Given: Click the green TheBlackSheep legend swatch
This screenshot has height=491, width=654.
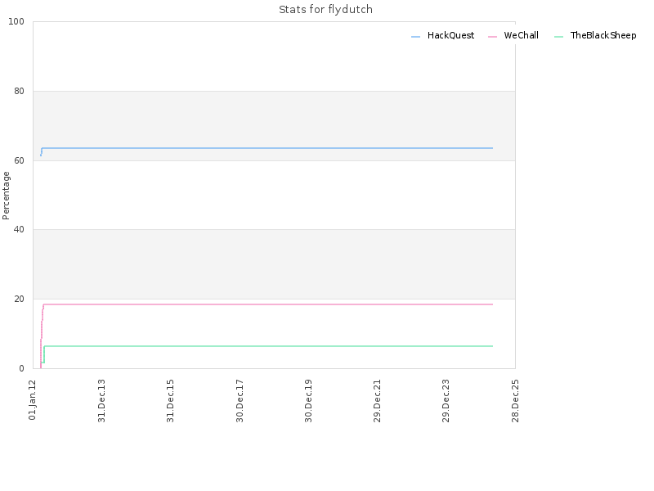Looking at the screenshot, I should pyautogui.click(x=558, y=37).
